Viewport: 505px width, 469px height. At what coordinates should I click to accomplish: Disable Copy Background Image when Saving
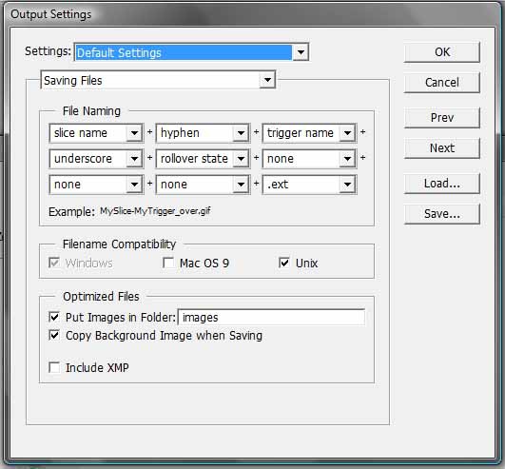click(54, 335)
